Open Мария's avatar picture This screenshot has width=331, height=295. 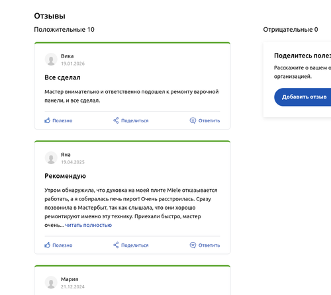pyautogui.click(x=51, y=282)
